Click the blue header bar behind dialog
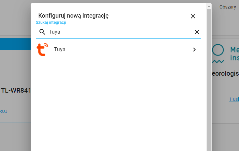 click(x=15, y=44)
